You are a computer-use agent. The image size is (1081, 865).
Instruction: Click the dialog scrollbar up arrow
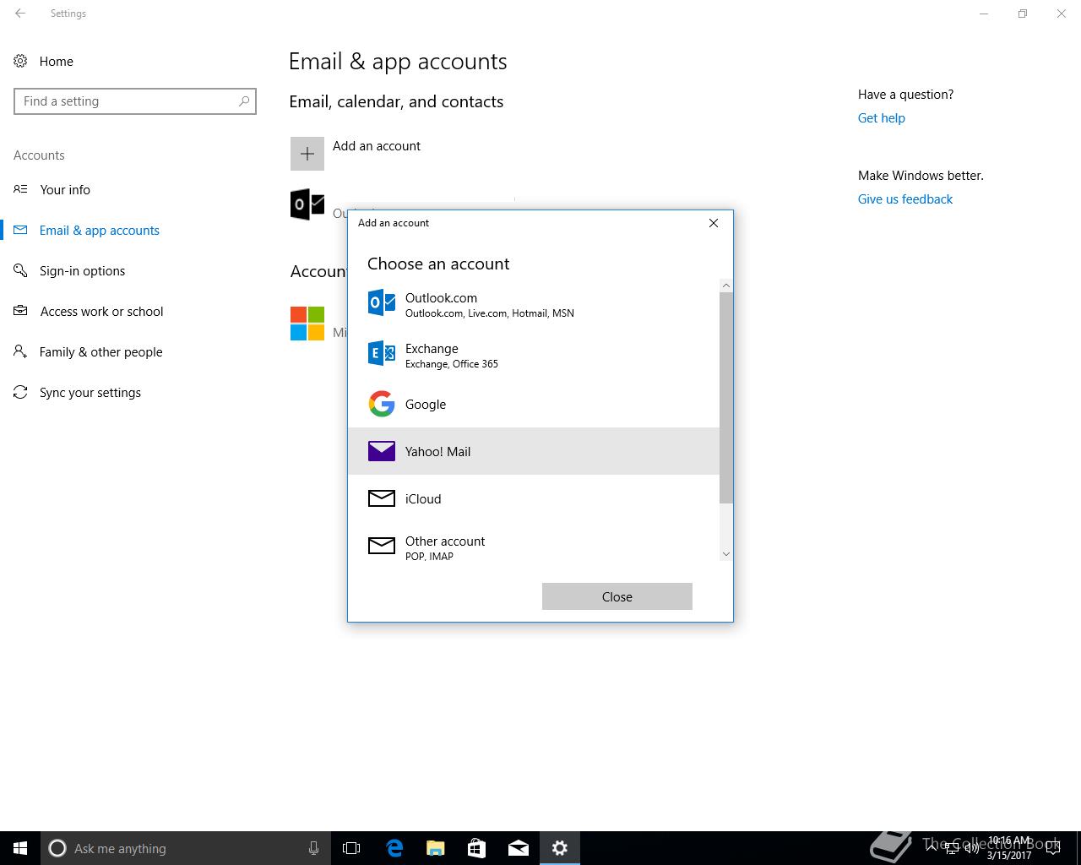pyautogui.click(x=726, y=286)
